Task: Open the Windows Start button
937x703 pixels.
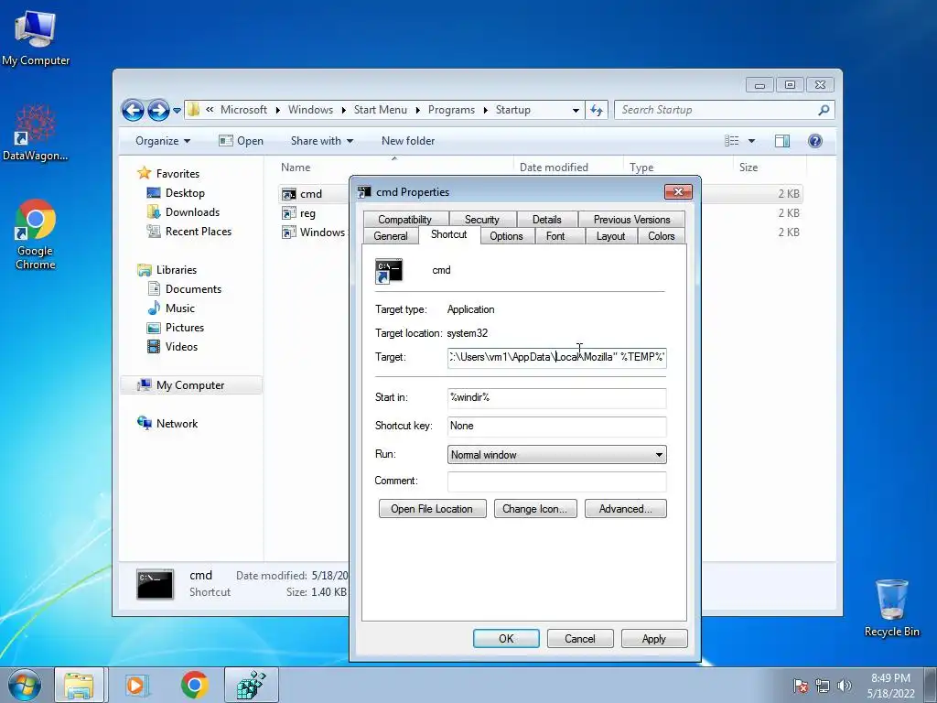Action: 24,685
